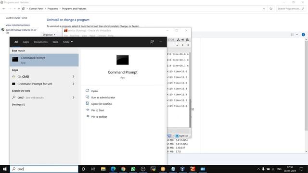Launch Google Chrome from the taskbar
The width and height of the screenshot is (308, 173).
[123, 169]
